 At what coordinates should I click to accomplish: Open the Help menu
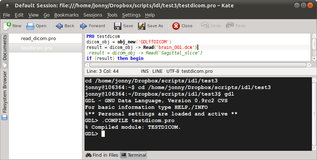150,15
